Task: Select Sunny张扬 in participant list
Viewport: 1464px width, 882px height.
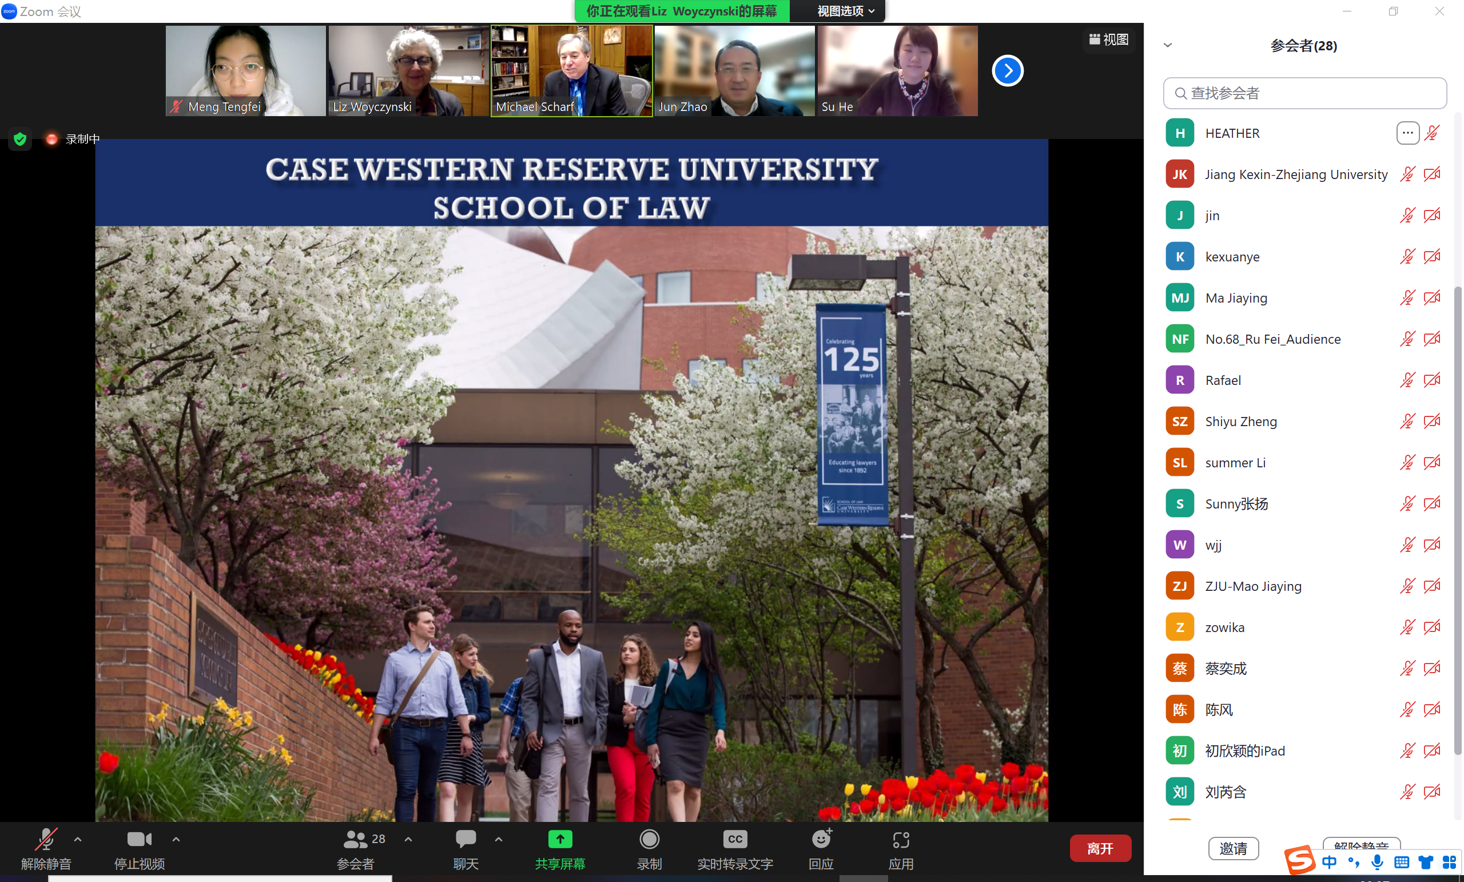Action: (1303, 503)
